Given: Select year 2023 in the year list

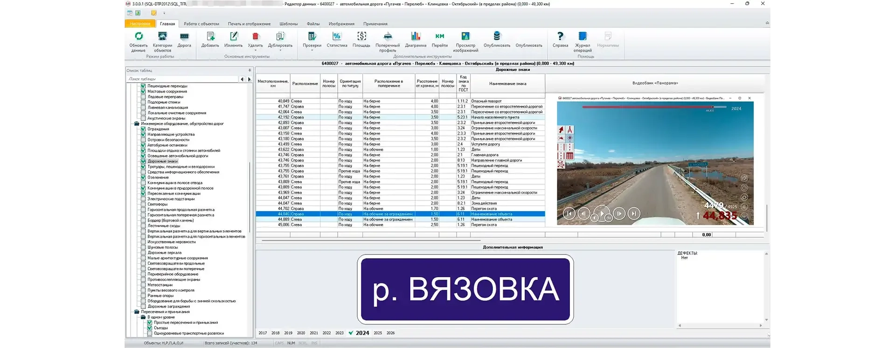Looking at the screenshot, I should click(x=339, y=333).
